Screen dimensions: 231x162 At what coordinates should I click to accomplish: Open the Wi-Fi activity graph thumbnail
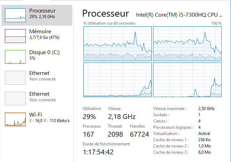click(15, 119)
